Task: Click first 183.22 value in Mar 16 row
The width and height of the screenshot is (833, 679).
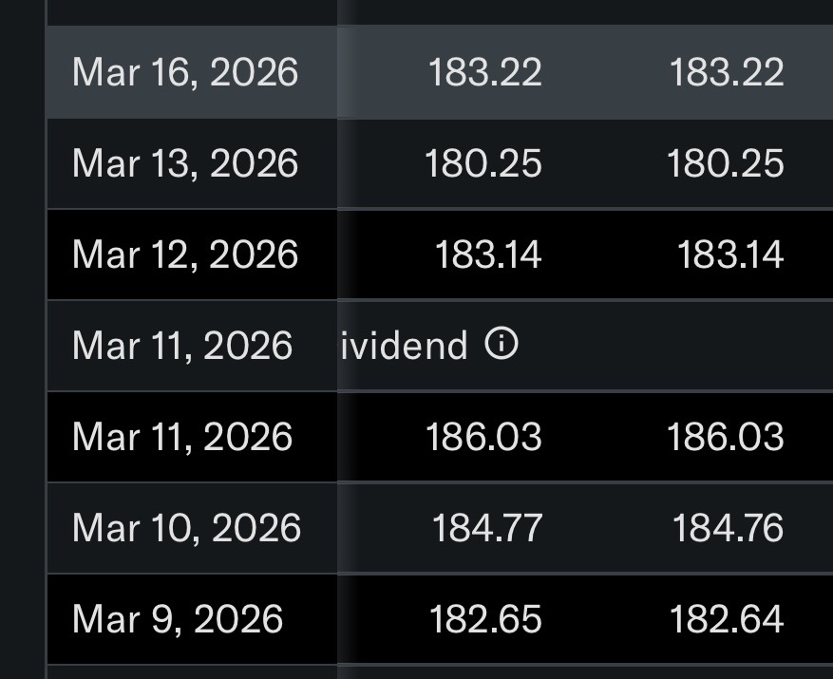Action: pos(484,73)
